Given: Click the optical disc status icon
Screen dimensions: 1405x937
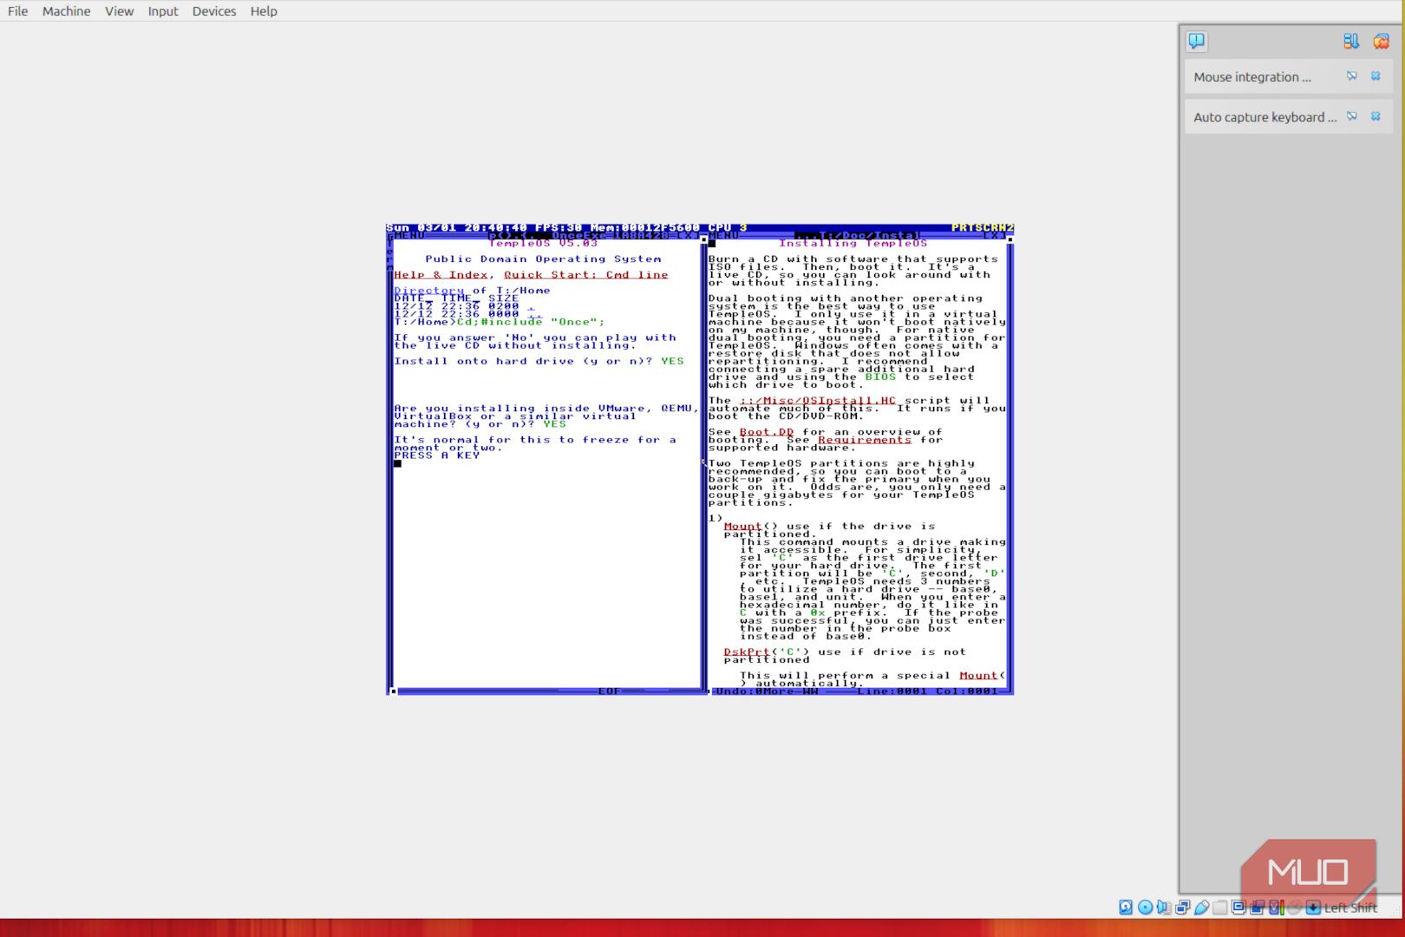Looking at the screenshot, I should (1145, 908).
